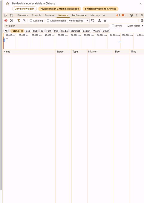This screenshot has height=203, width=144.
Task: Stop recording network log
Action: pyautogui.click(x=6, y=21)
